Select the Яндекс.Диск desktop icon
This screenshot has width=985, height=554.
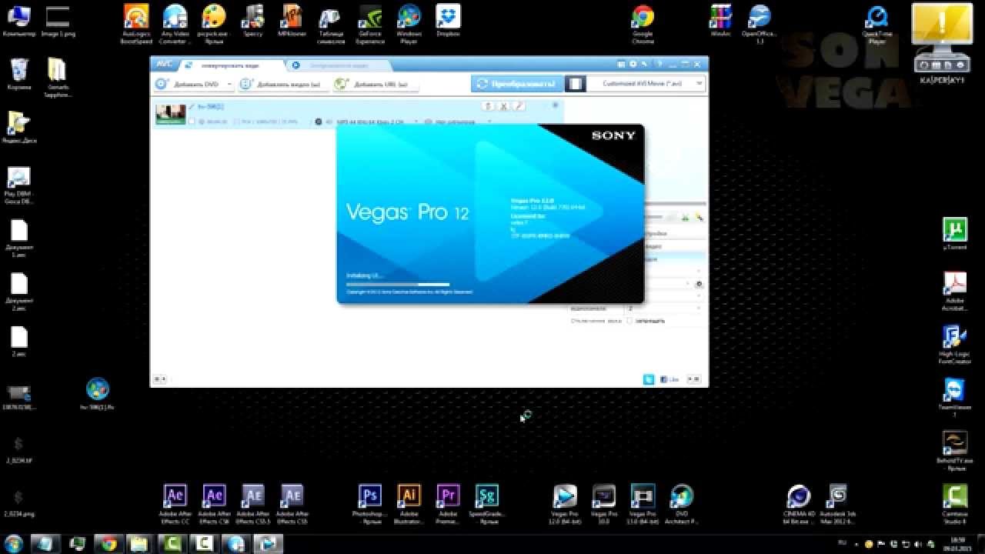(x=19, y=127)
